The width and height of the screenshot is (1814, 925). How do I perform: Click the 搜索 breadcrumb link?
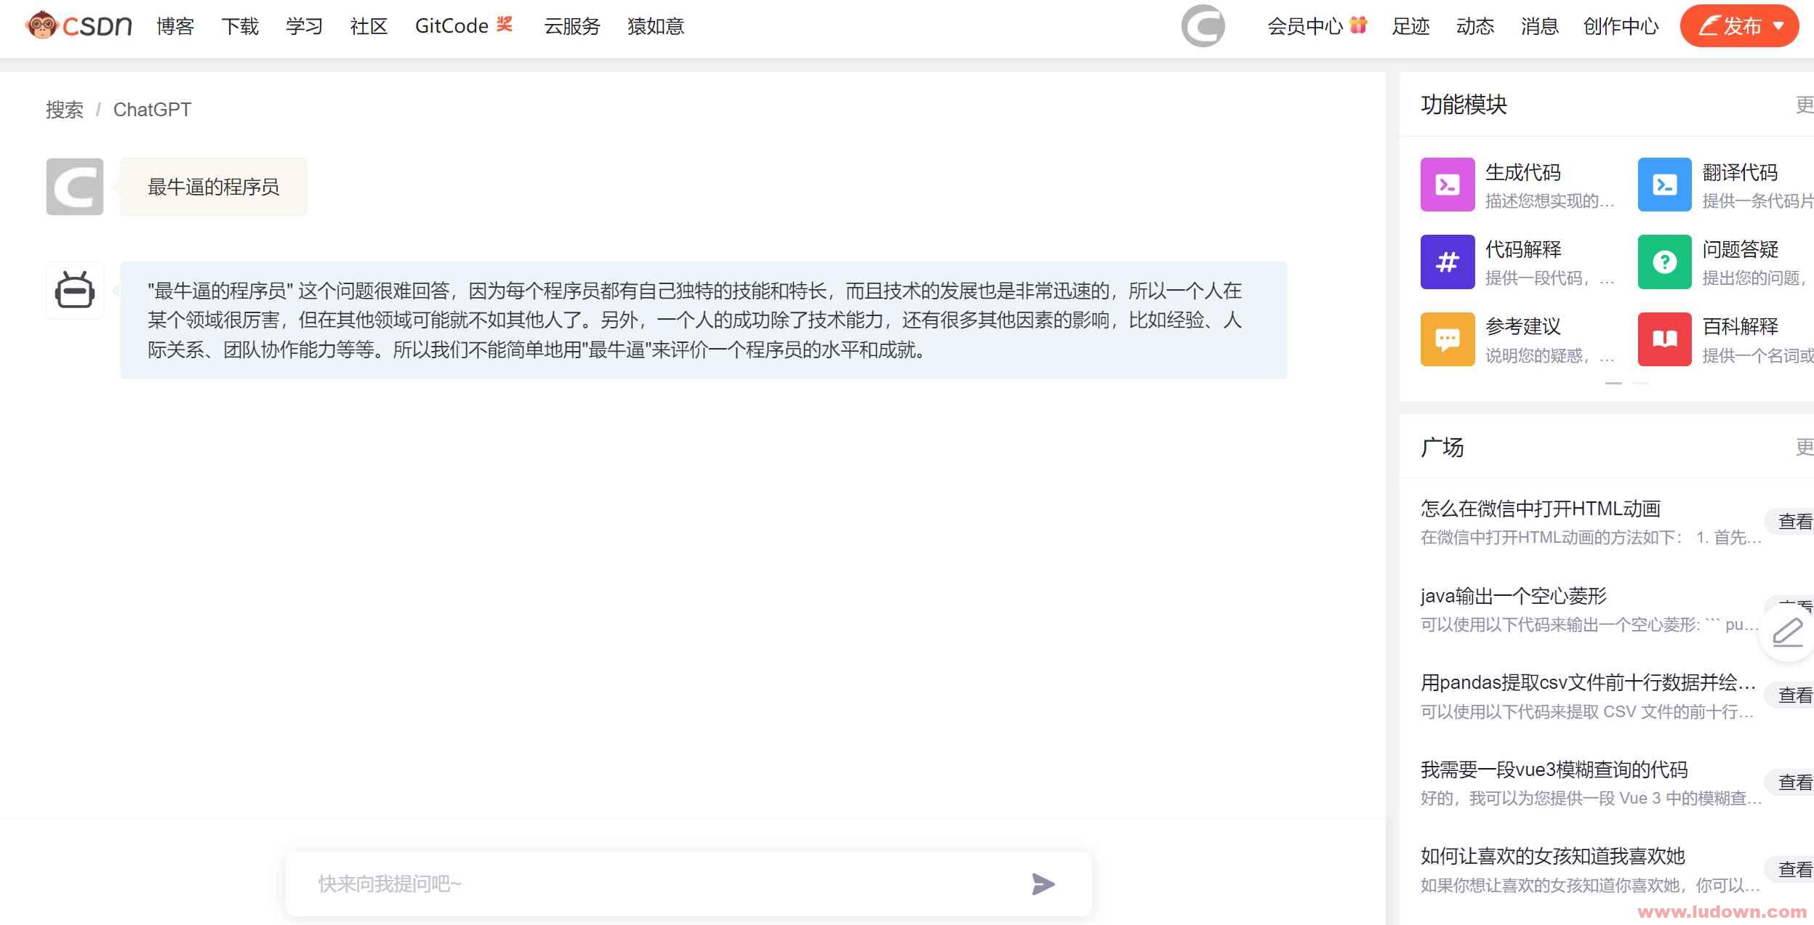tap(65, 110)
